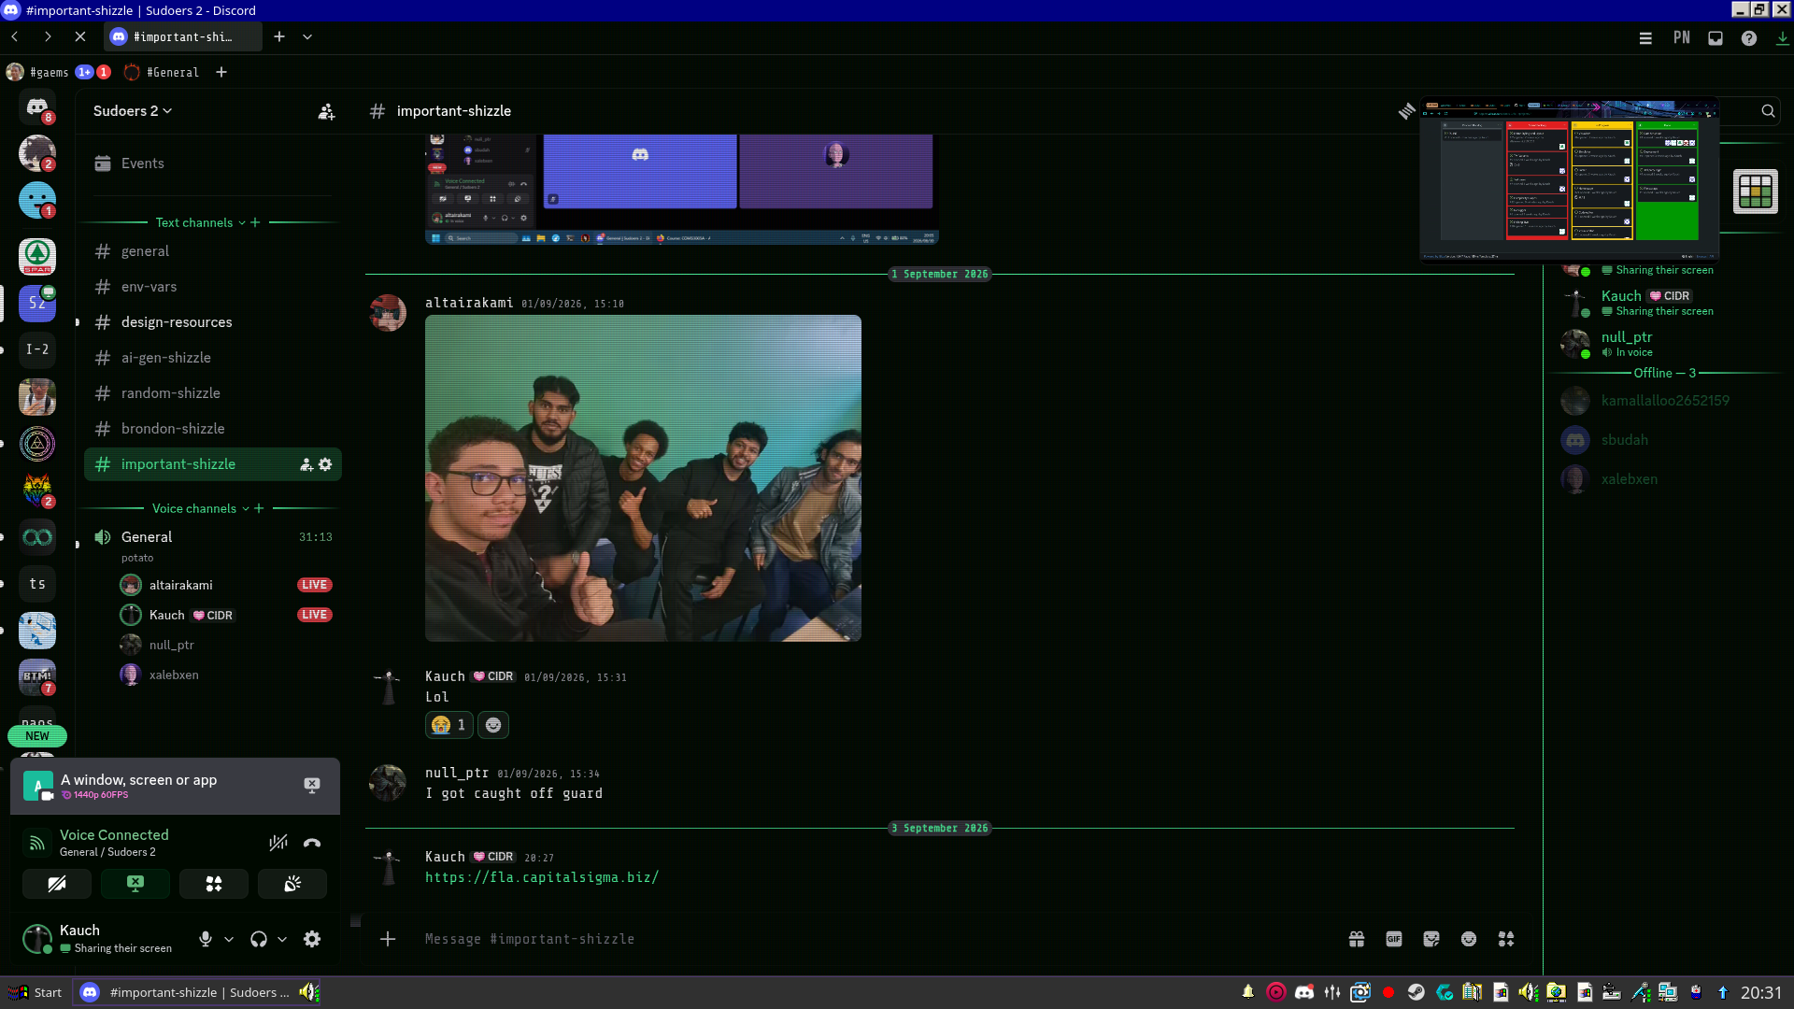Viewport: 1794px width, 1009px height.
Task: Open a new tab with the plus button
Action: (279, 36)
